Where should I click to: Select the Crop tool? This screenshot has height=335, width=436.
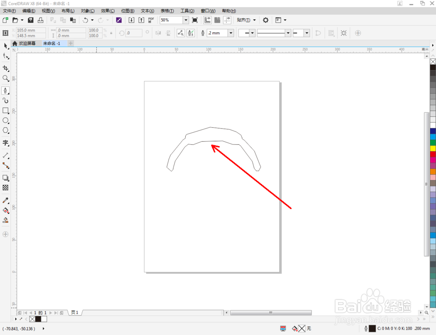pos(6,68)
